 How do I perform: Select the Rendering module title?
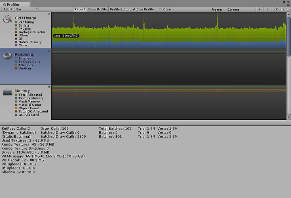tap(25, 54)
